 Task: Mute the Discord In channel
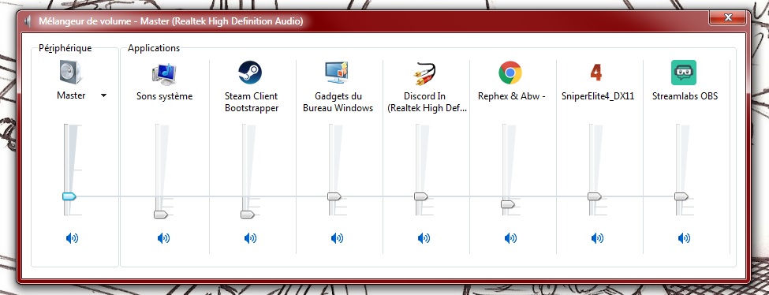[424, 238]
